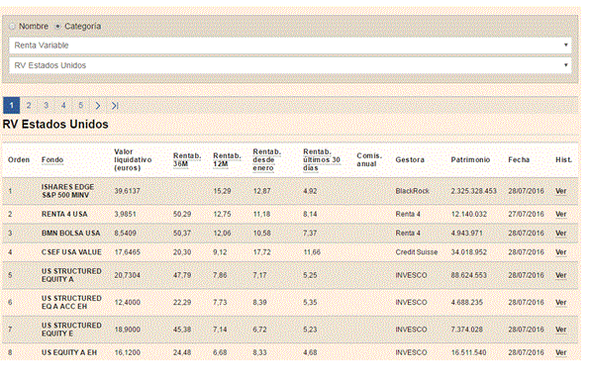This screenshot has width=590, height=380.
Task: Click the Patrimonio column header
Action: point(470,160)
